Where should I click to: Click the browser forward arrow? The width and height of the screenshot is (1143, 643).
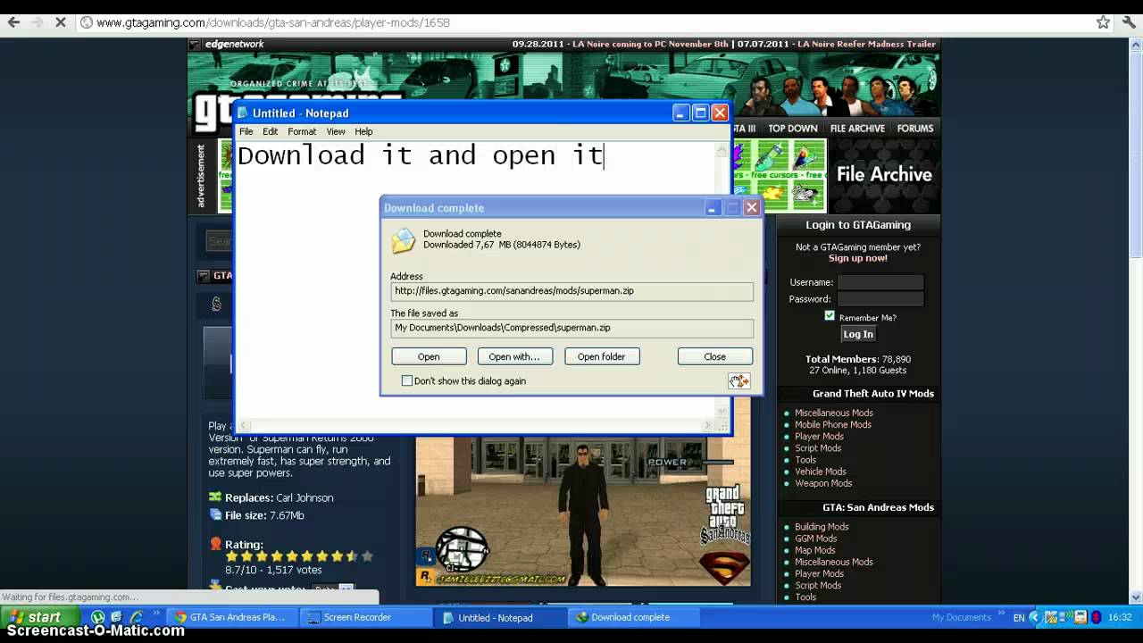[37, 22]
